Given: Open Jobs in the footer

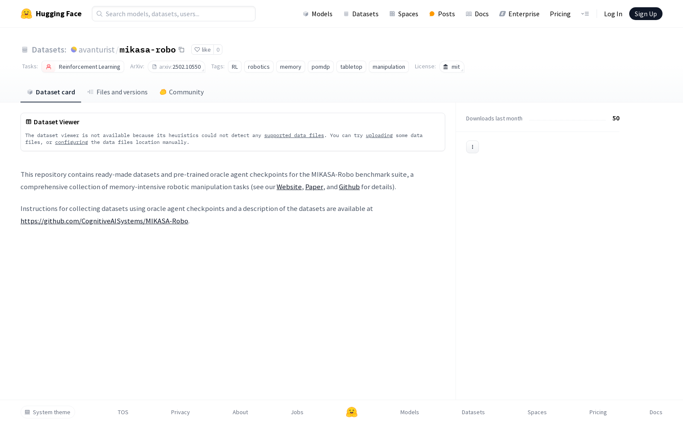Looking at the screenshot, I should pyautogui.click(x=297, y=412).
